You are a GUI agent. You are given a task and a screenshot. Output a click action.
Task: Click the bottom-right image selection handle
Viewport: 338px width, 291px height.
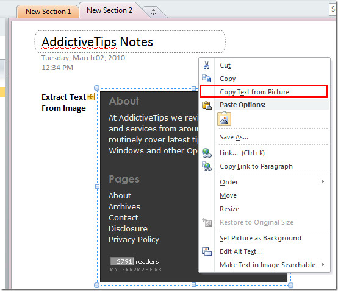point(290,285)
